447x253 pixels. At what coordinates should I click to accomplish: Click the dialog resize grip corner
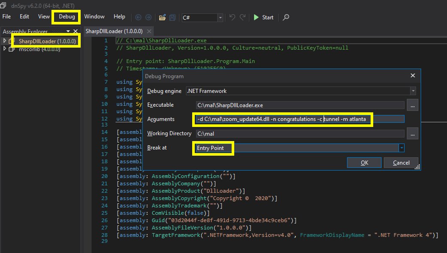[417, 167]
